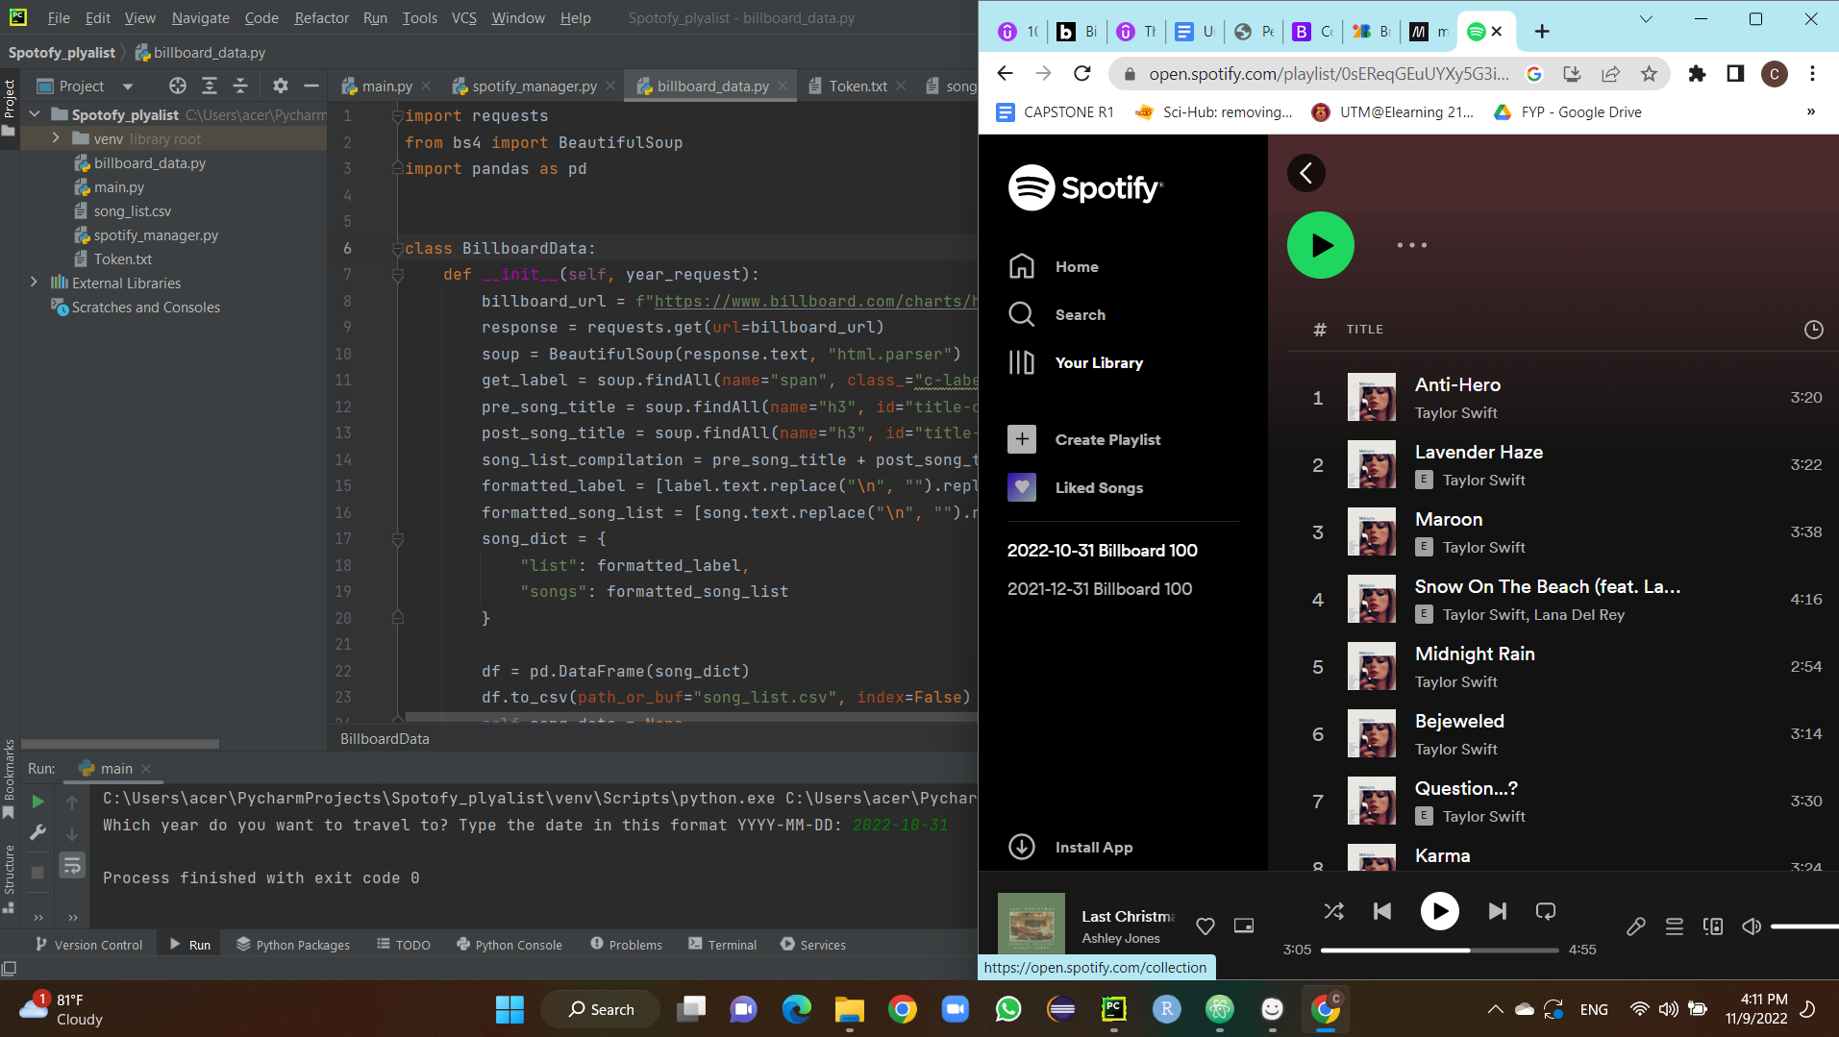1839x1037 pixels.
Task: Hide the Project panel minus icon
Action: click(311, 86)
